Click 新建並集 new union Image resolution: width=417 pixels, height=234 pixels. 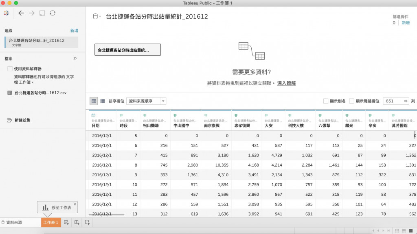[22, 120]
